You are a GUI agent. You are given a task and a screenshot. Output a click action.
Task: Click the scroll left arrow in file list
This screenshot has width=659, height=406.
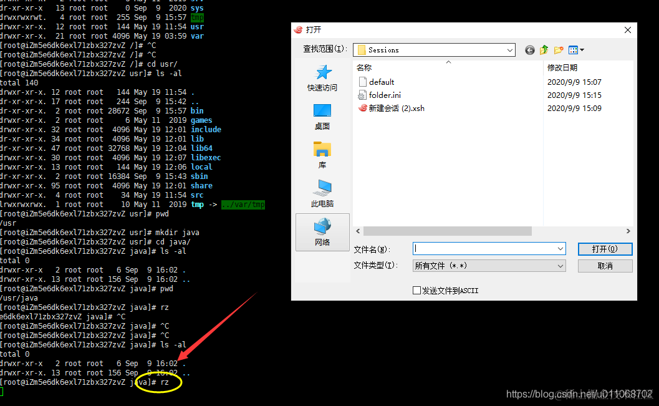(358, 231)
